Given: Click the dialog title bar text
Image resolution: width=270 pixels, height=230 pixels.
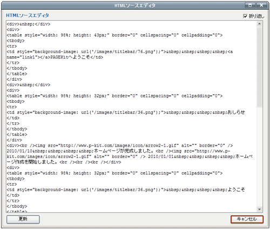Looking at the screenshot, I should click(x=135, y=5).
